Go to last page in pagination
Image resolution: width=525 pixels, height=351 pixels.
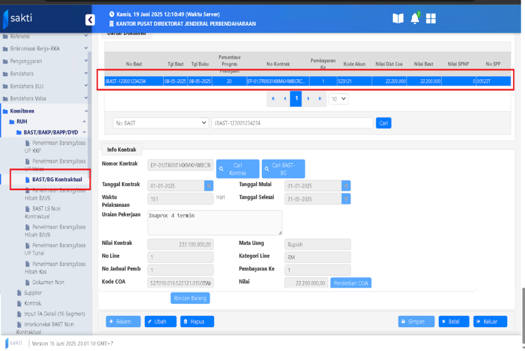(x=320, y=99)
